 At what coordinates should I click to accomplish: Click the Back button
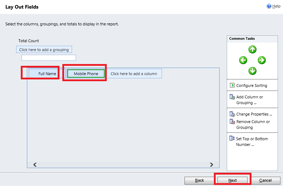(x=200, y=180)
